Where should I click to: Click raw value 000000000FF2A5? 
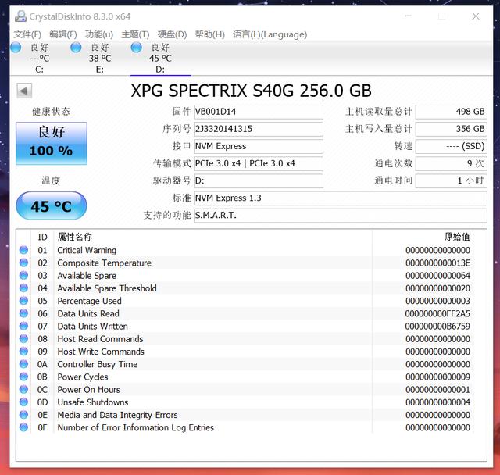[437, 314]
